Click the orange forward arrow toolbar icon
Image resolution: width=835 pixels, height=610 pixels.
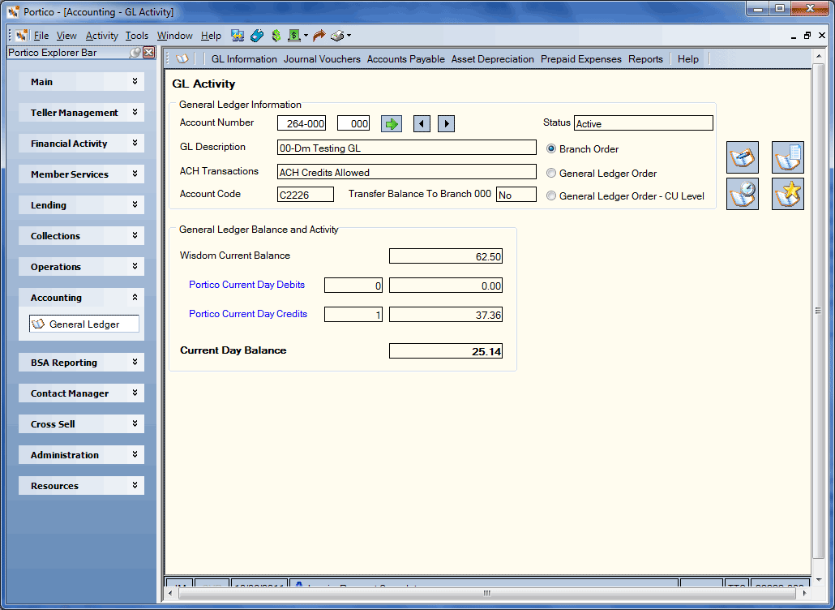[x=319, y=36]
